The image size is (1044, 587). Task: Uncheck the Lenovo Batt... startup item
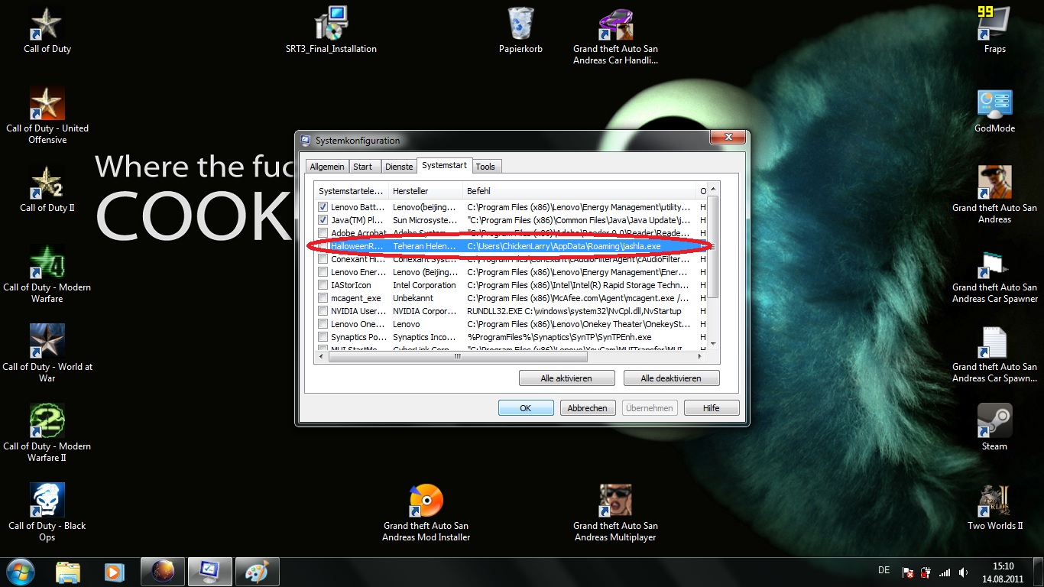click(x=323, y=207)
